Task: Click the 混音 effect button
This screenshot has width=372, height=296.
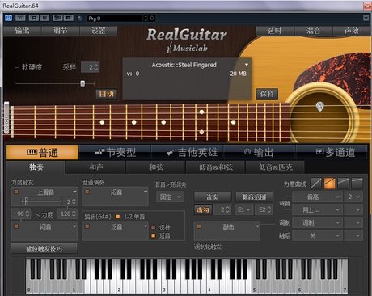Action: pyautogui.click(x=314, y=31)
